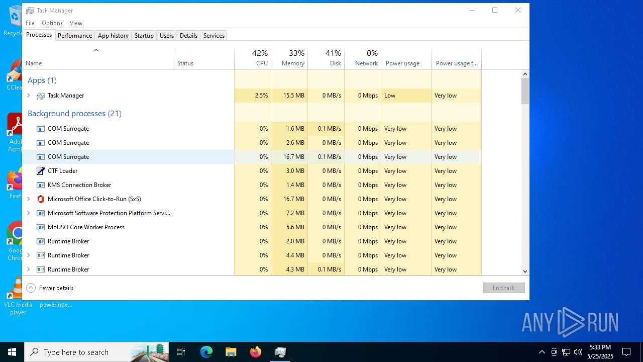Image resolution: width=643 pixels, height=362 pixels.
Task: Open the File menu
Action: (x=30, y=23)
